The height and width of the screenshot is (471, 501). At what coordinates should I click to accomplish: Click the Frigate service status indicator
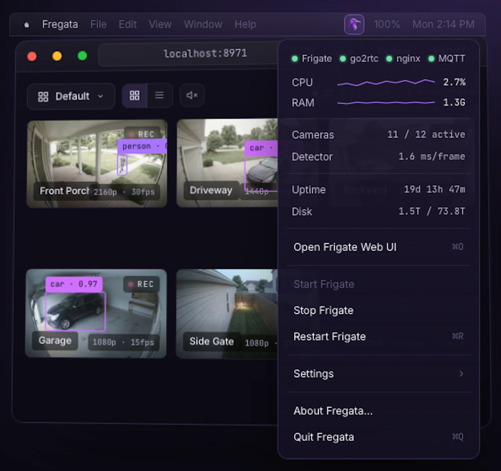click(312, 59)
